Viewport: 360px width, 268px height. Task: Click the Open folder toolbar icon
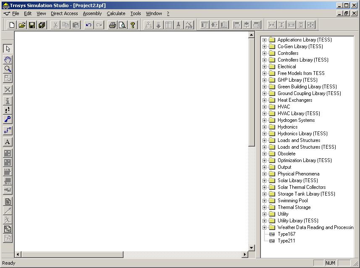(22, 25)
